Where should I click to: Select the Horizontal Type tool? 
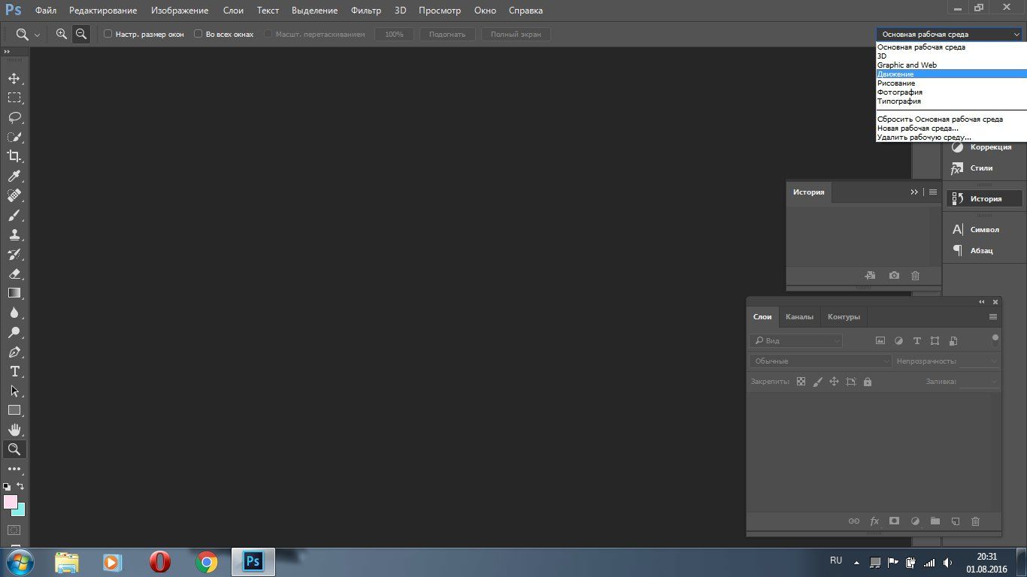click(14, 371)
